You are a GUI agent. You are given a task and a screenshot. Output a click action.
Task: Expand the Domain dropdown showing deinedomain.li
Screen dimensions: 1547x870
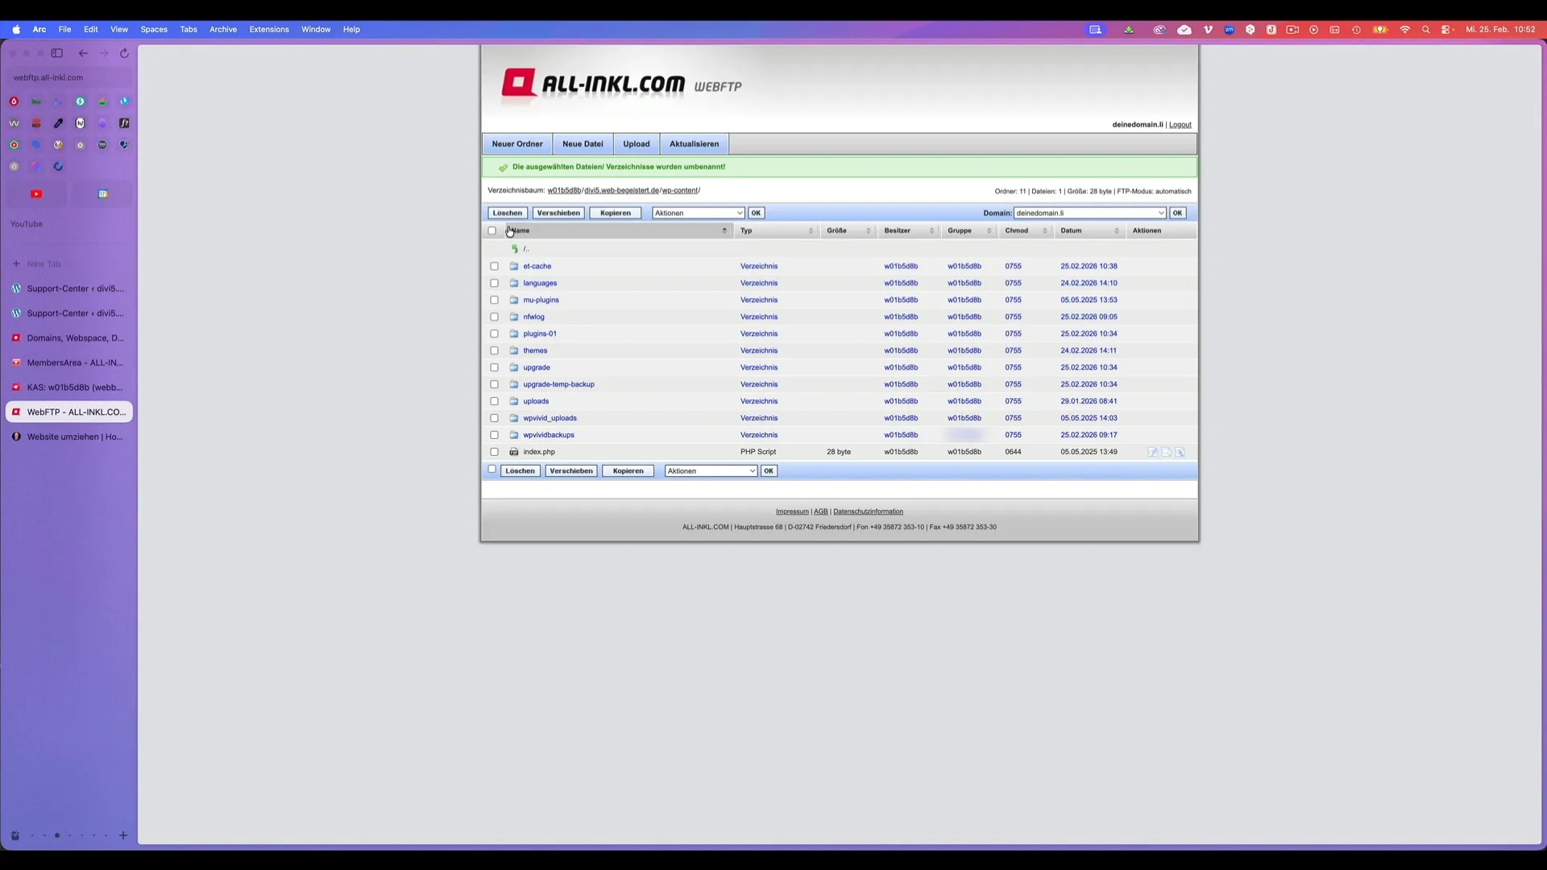tap(1160, 213)
